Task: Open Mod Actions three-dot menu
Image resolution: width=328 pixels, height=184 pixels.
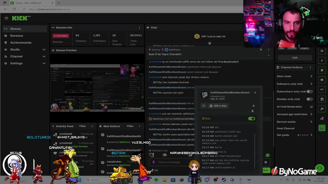Action: (140, 126)
